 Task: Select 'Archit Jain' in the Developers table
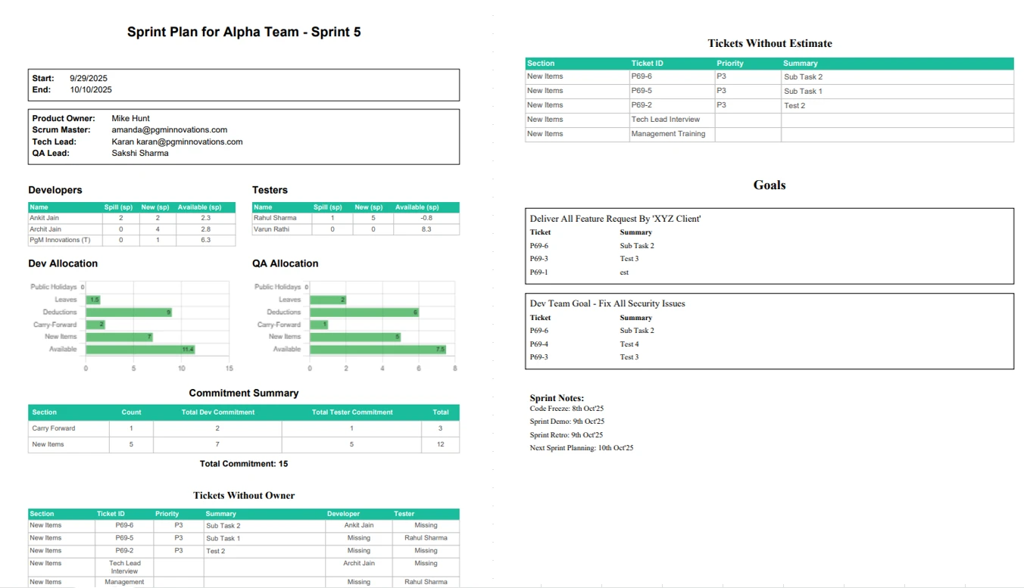(x=45, y=229)
